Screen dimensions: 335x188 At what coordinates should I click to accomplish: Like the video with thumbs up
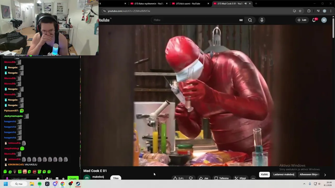pos(178,178)
